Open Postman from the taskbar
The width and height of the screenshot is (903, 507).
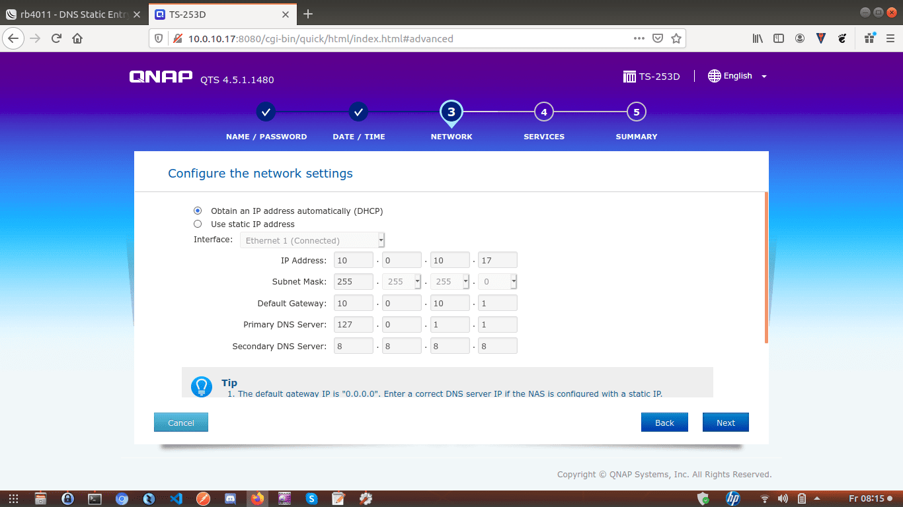[203, 498]
